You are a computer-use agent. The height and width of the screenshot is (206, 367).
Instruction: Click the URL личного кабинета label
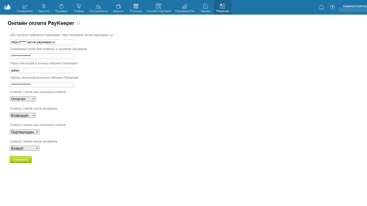click(61, 35)
